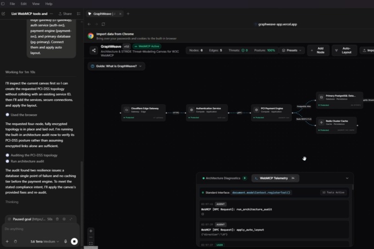Viewport: 374px width, 249px height.
Task: Go back in the built-in browser
Action: tap(89, 24)
